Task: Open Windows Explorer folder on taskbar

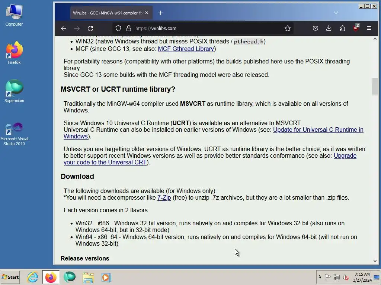Action: (88, 278)
